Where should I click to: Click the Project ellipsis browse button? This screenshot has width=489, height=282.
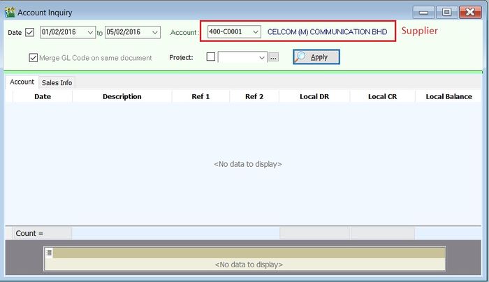(x=273, y=57)
